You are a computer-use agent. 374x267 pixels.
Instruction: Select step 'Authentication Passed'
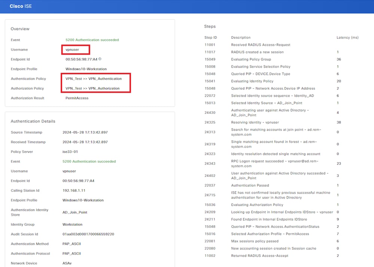tap(250, 185)
